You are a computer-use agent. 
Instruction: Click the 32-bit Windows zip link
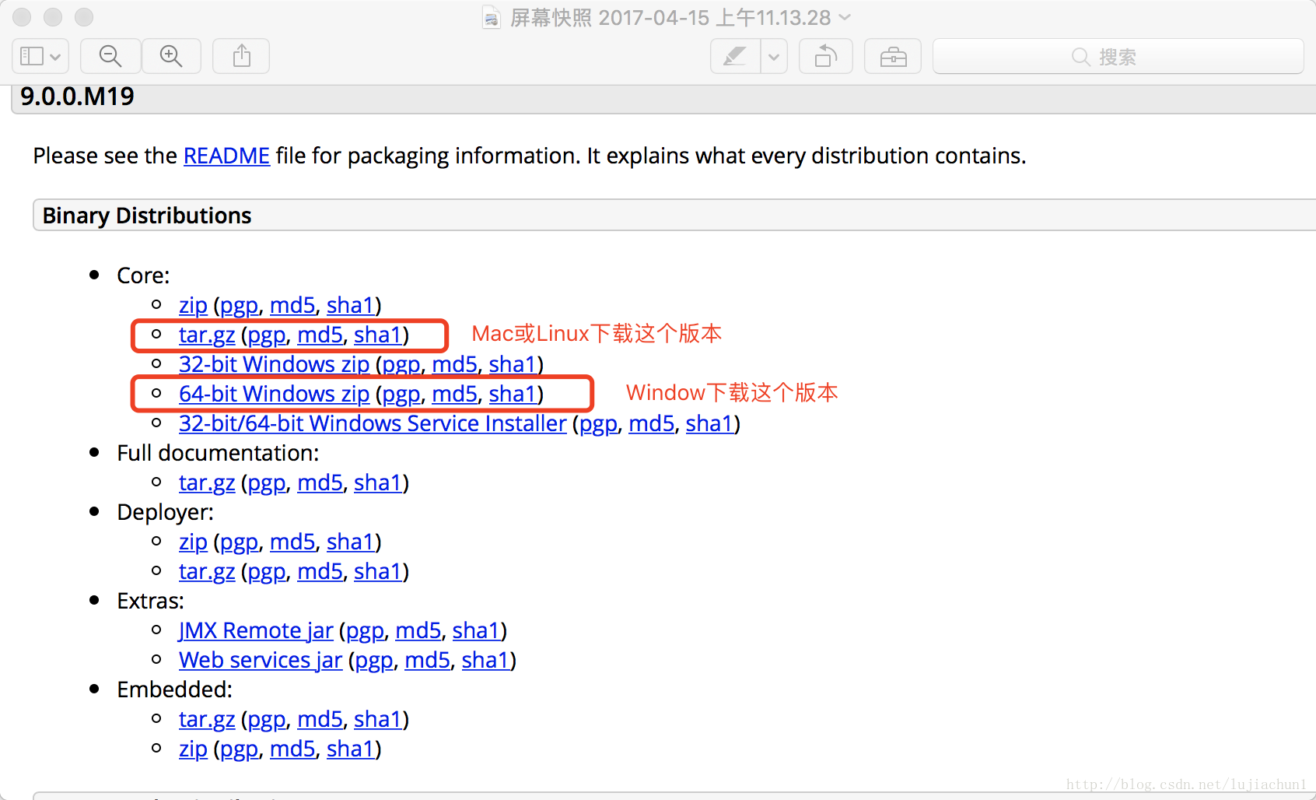(274, 364)
